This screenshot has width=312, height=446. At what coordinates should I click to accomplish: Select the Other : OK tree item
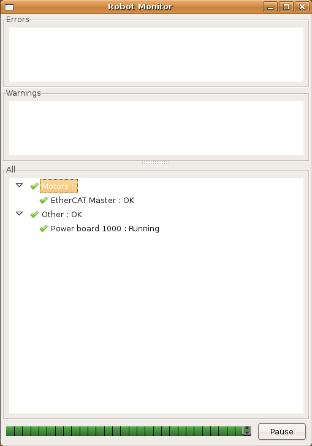click(62, 214)
